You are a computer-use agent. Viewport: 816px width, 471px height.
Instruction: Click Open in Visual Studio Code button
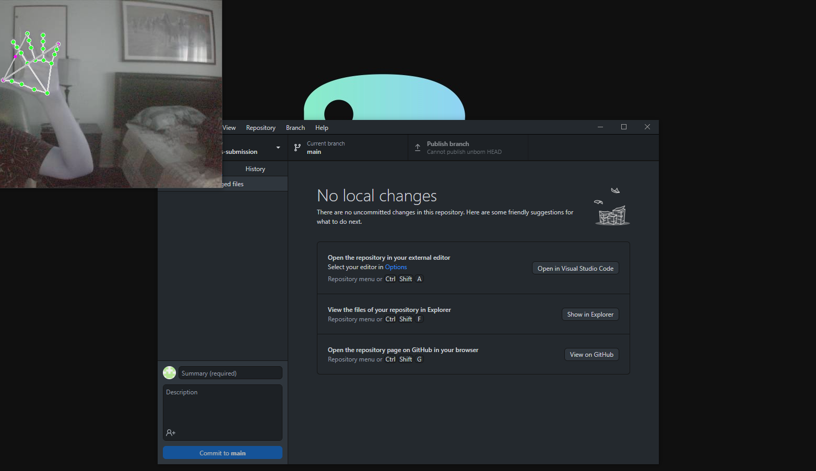coord(575,268)
